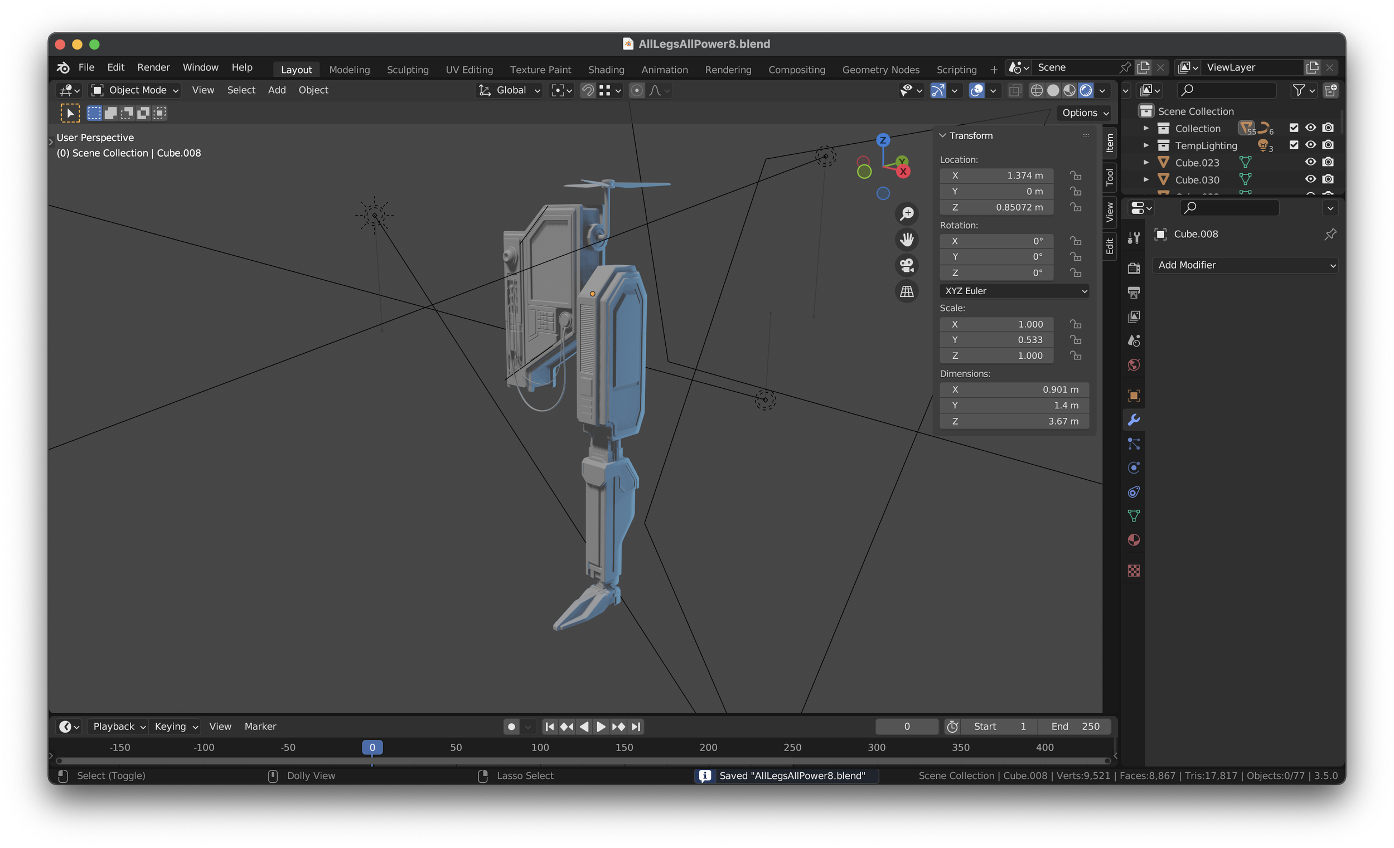Open View Layer properties tab icon

tap(1134, 316)
